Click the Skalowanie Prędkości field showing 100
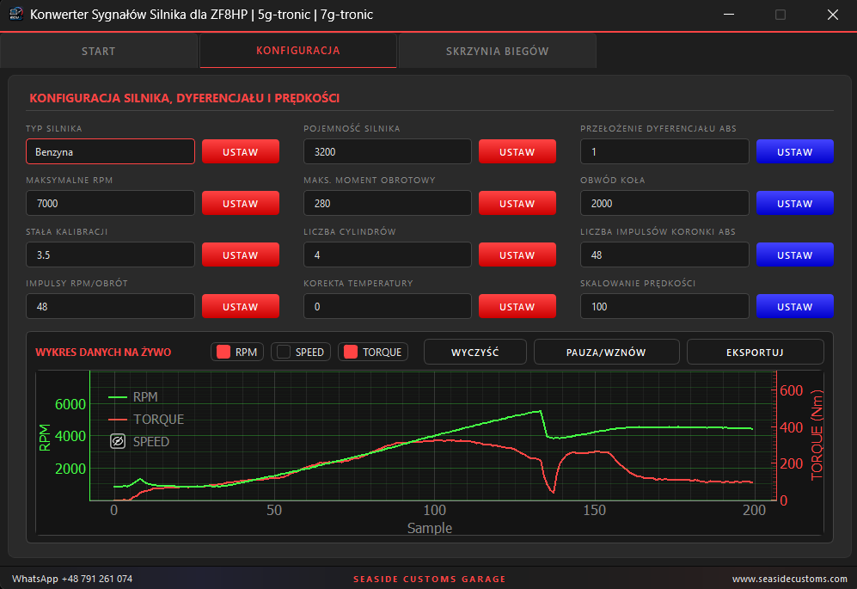The width and height of the screenshot is (857, 589). point(664,306)
